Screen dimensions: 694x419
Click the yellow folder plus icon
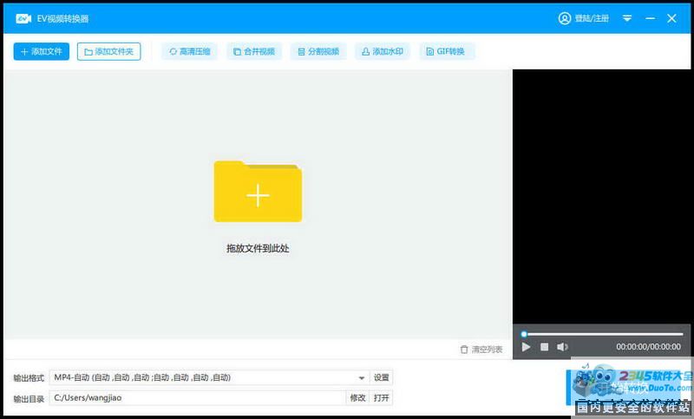click(258, 193)
